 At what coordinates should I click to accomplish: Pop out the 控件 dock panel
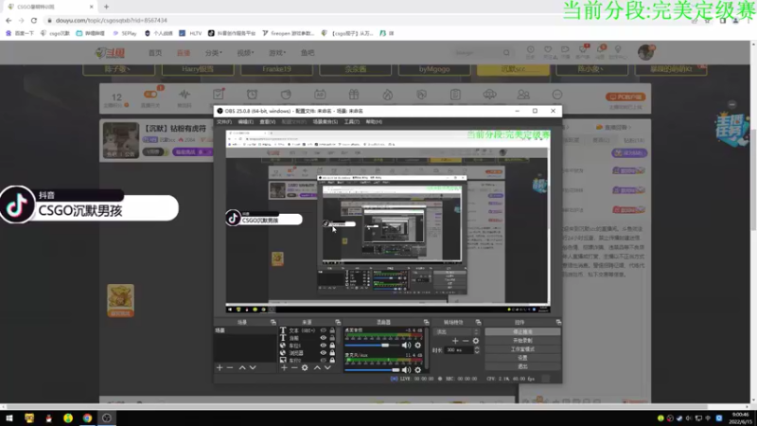pos(558,322)
